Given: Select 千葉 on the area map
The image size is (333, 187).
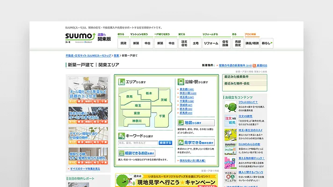Looking at the screenshot, I should 162,115.
